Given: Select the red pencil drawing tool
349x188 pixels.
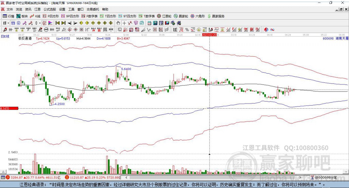Looking at the screenshot, I should click(x=5, y=30).
